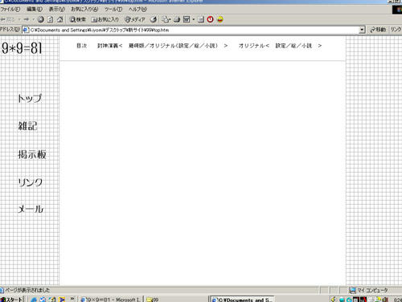Expand the quick launch chevron on taskbar
The width and height of the screenshot is (402, 302).
coord(72,299)
